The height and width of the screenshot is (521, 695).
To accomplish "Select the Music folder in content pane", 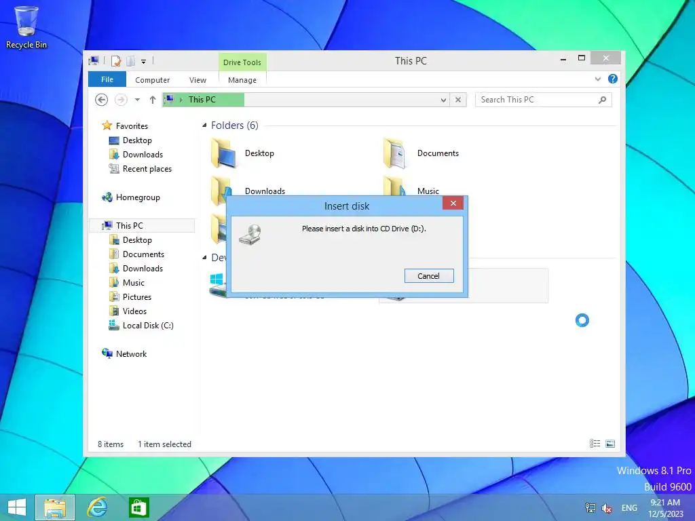I will 428,191.
